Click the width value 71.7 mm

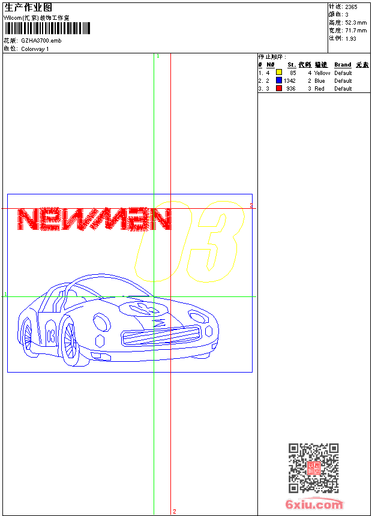pos(356,31)
